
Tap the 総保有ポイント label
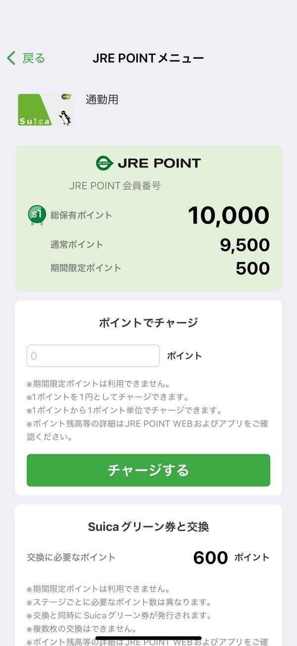[81, 215]
